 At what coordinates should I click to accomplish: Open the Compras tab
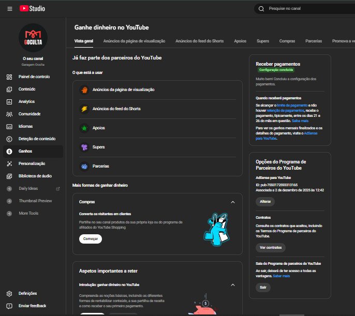pyautogui.click(x=287, y=41)
